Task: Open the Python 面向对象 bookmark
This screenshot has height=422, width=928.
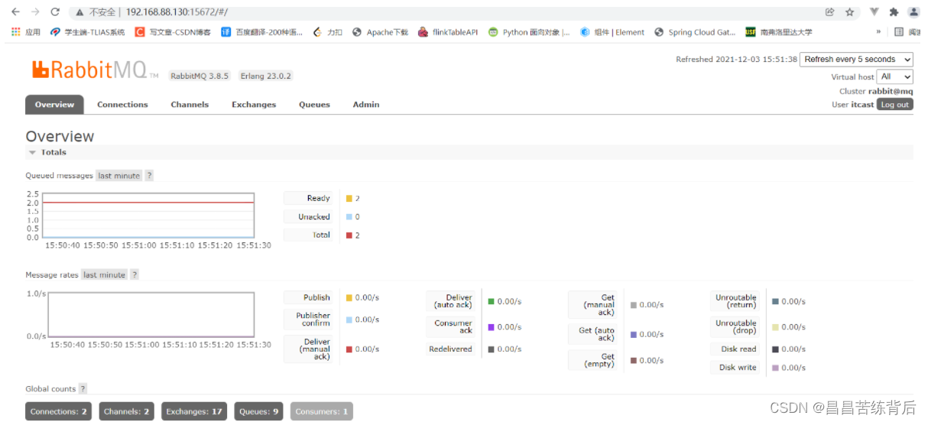Action: pos(529,32)
